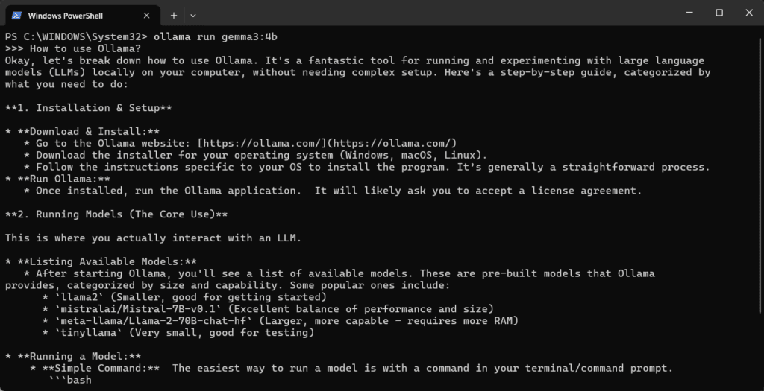Close the terminal window
764x391 pixels.
pos(747,13)
